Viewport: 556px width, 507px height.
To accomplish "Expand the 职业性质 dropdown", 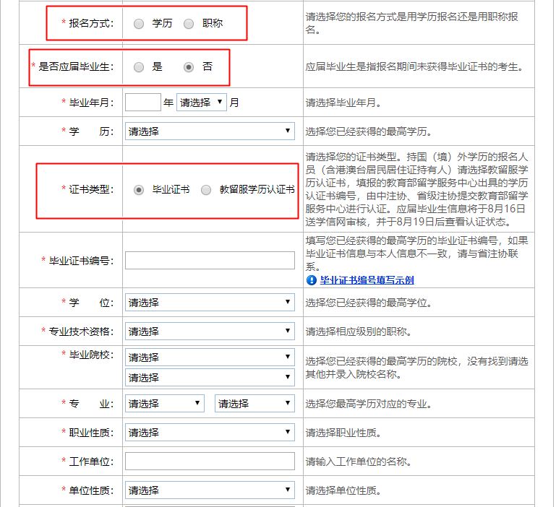I will 210,433.
